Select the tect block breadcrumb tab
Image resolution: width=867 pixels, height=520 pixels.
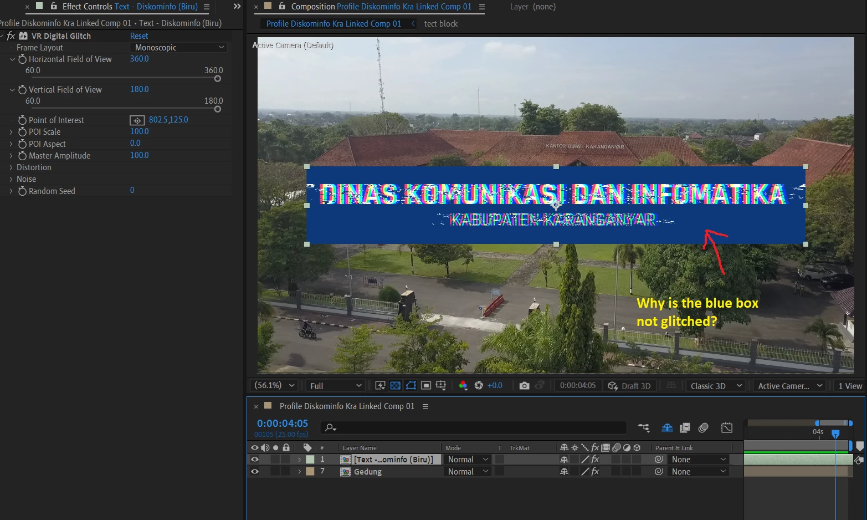click(441, 24)
